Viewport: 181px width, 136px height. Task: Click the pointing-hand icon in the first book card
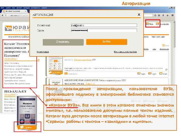(x=166, y=70)
